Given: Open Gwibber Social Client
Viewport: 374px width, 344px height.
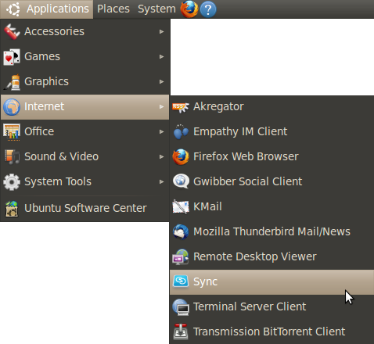Looking at the screenshot, I should 272,181.
